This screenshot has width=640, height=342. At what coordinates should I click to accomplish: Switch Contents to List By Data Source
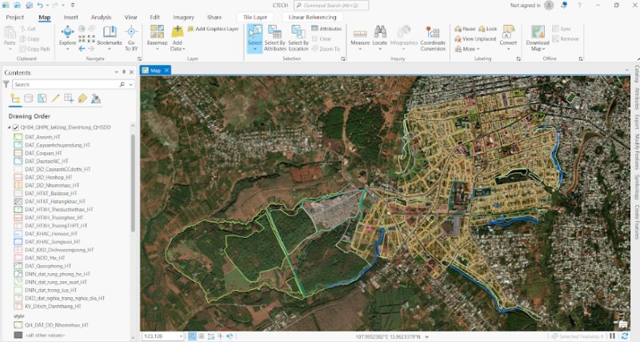point(30,99)
